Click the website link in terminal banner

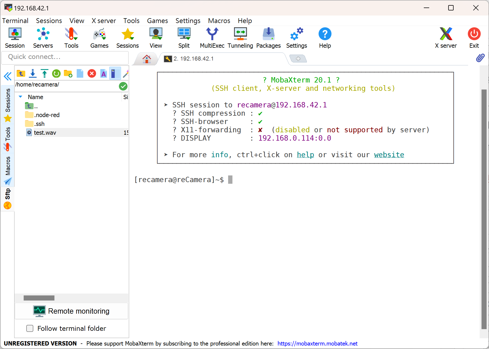pos(389,155)
